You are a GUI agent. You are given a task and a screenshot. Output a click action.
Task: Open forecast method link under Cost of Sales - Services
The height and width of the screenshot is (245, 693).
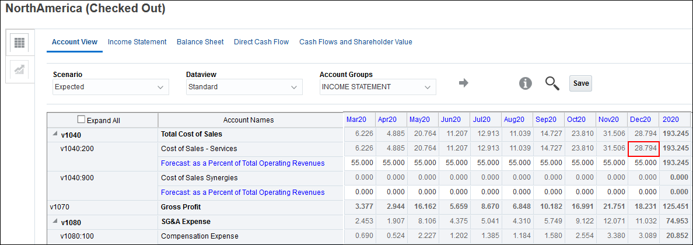point(243,163)
